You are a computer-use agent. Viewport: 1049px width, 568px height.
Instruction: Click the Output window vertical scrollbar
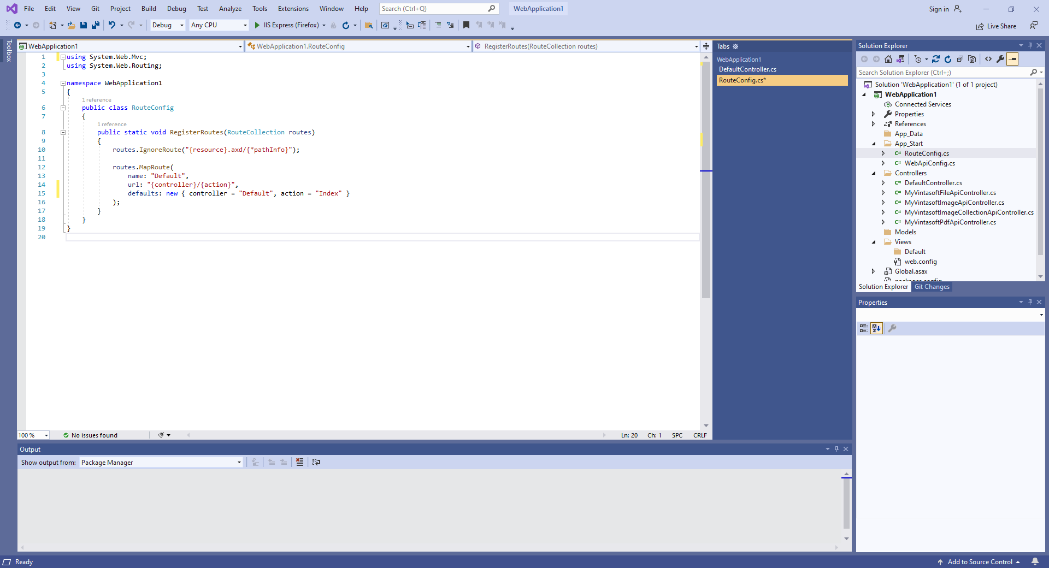pyautogui.click(x=846, y=505)
